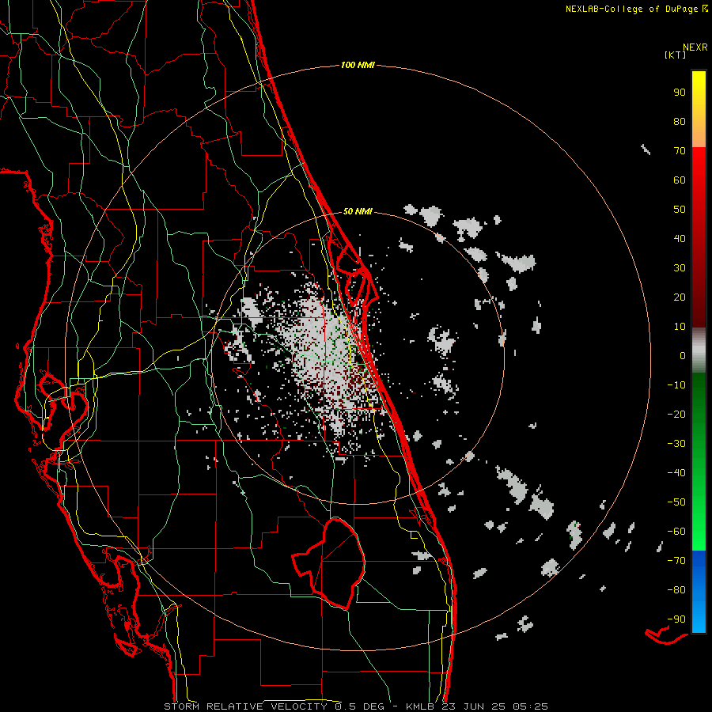The image size is (712, 712).
Task: Click the "NEXR" label above the scale
Action: [695, 47]
